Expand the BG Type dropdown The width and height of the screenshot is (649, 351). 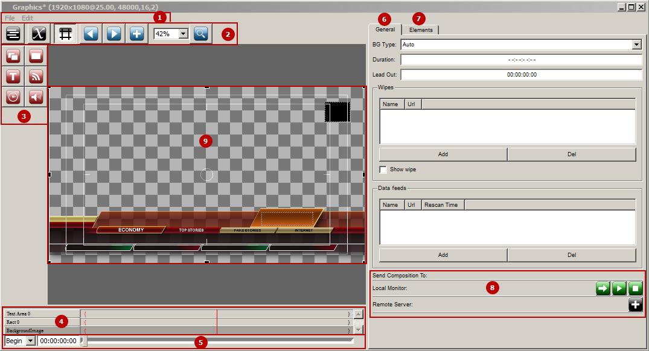[x=636, y=45]
